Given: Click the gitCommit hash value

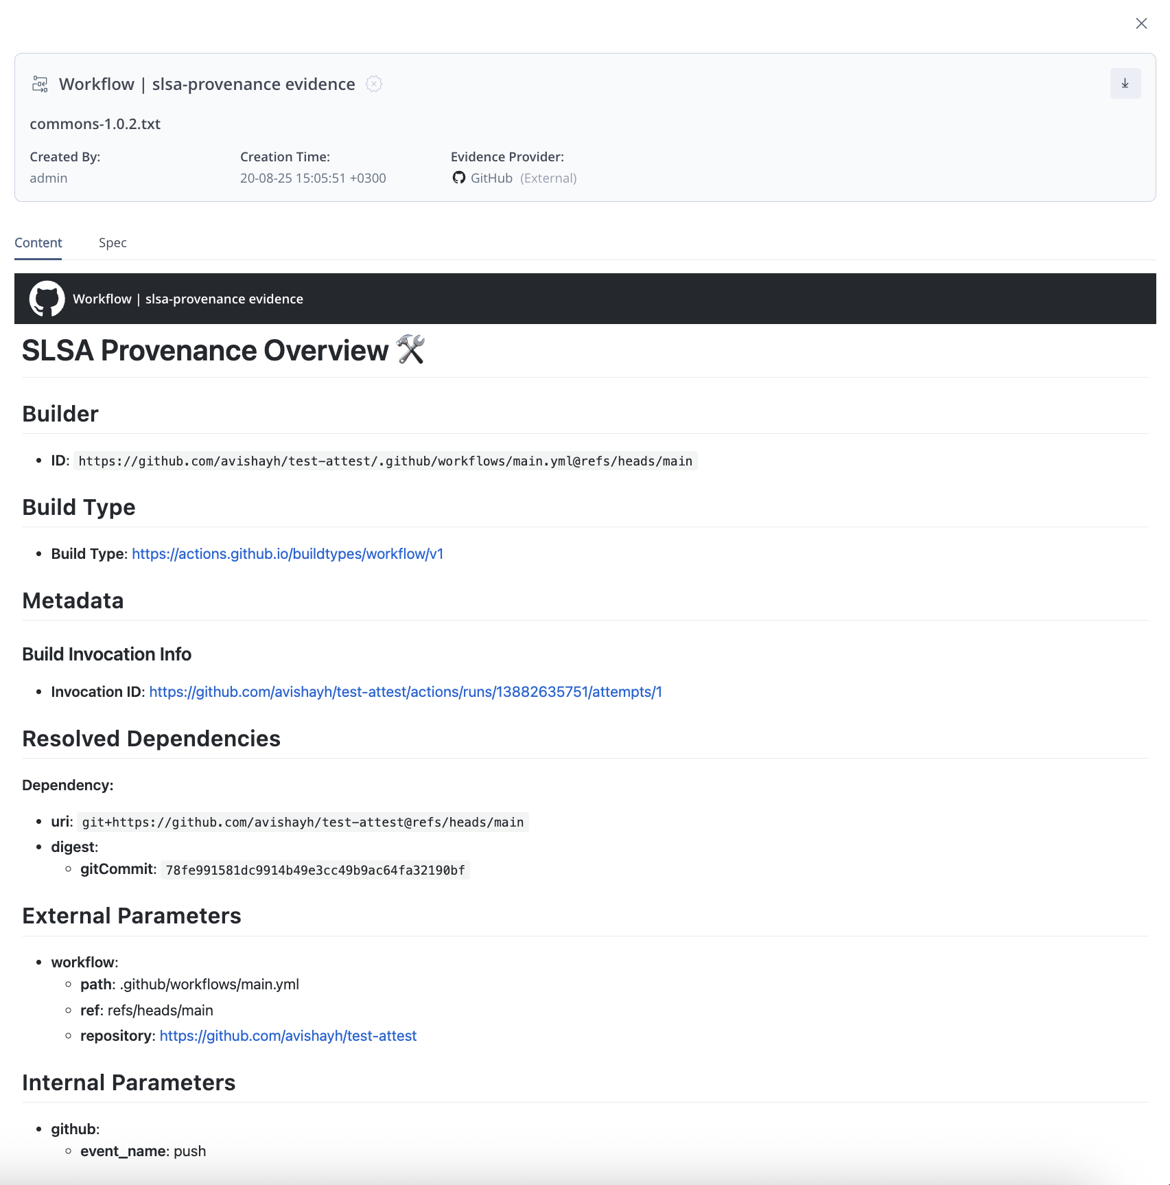Looking at the screenshot, I should [x=315, y=871].
